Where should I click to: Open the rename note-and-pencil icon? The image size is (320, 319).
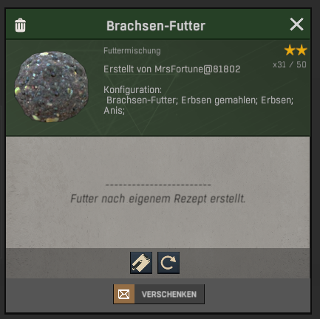141,263
